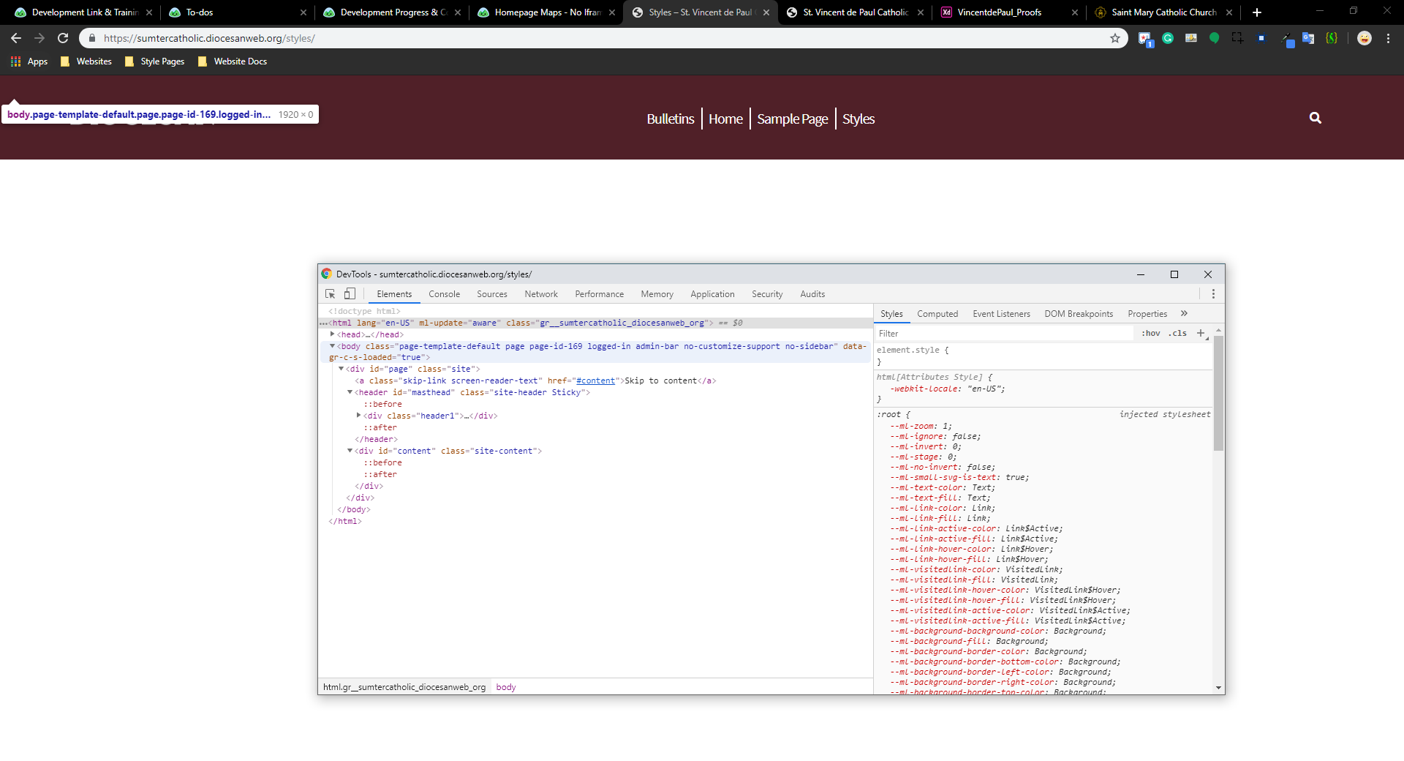This screenshot has width=1404, height=761.
Task: Bookmark this page with the star icon
Action: click(x=1114, y=38)
